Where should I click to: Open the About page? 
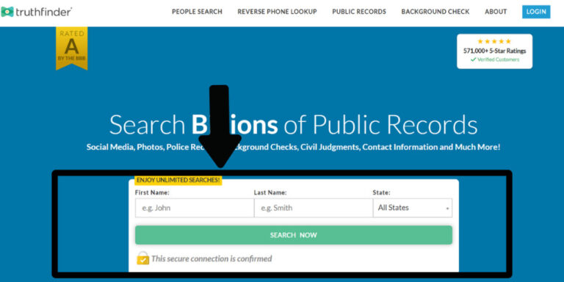pos(496,12)
